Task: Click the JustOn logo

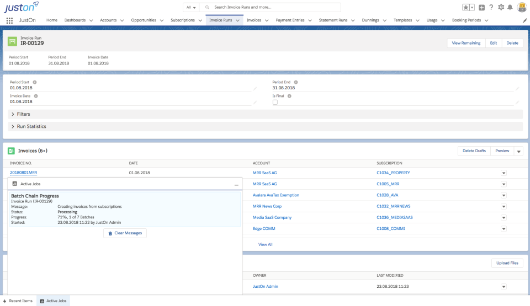Action: coord(22,7)
